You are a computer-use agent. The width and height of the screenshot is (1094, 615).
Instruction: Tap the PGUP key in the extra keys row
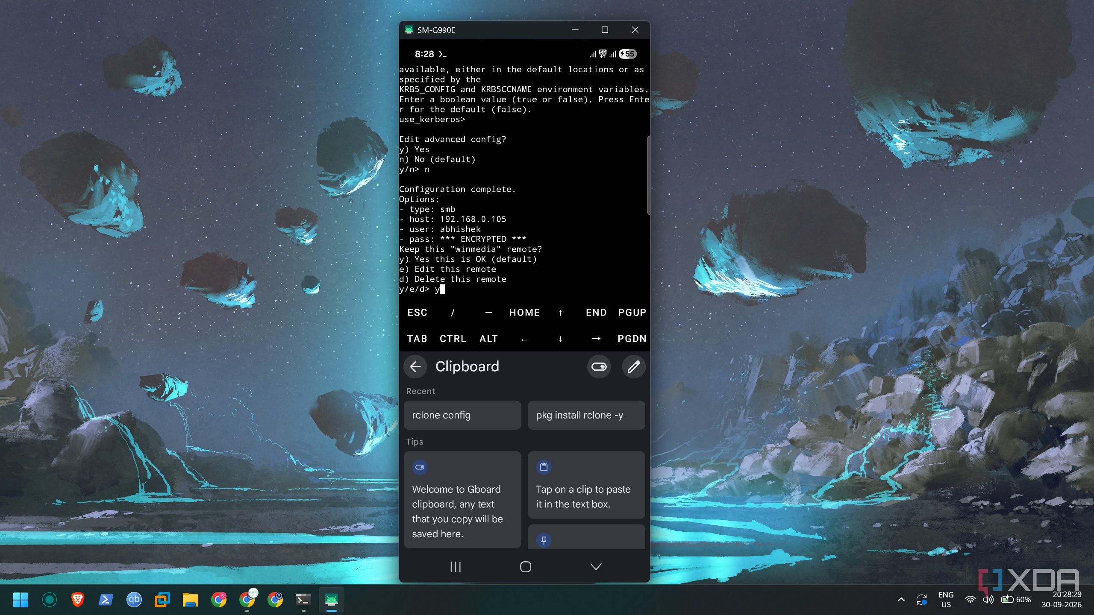(x=632, y=312)
